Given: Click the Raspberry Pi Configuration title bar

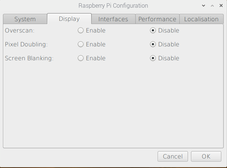Looking at the screenshot, I should [113, 5].
